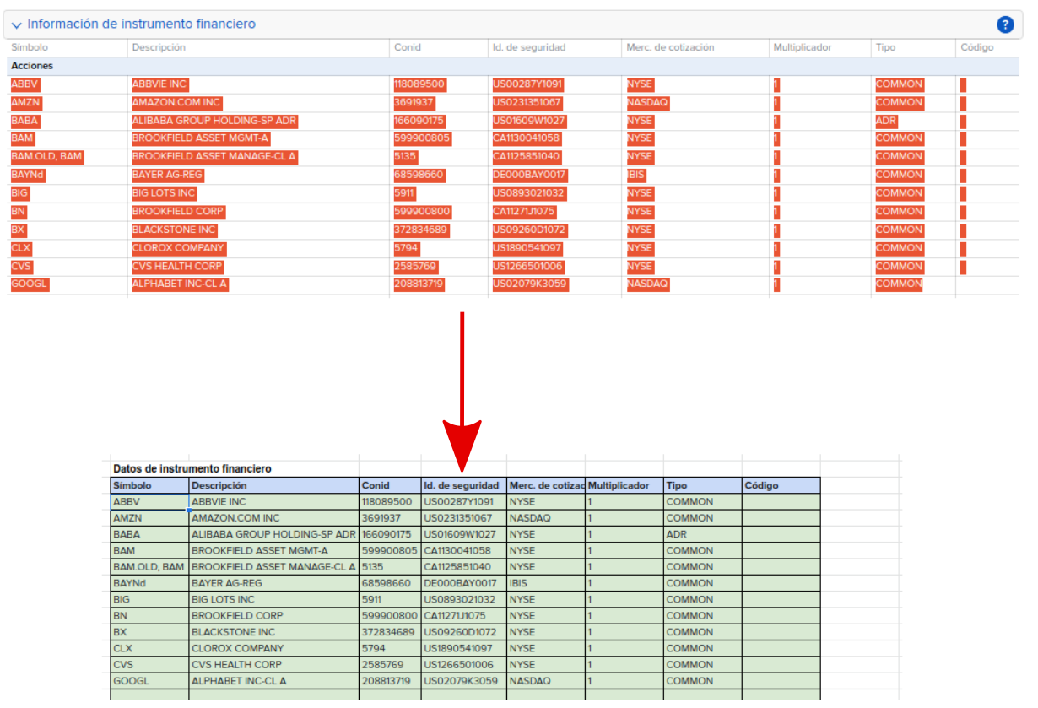Select highlighted ABBV symbol in the top panel
This screenshot has height=708, width=1038.
tap(25, 84)
